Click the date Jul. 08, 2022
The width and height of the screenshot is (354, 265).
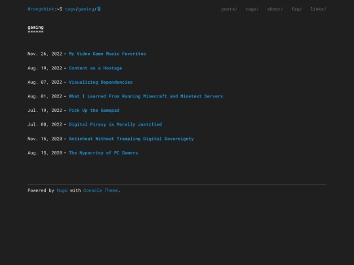(45, 124)
